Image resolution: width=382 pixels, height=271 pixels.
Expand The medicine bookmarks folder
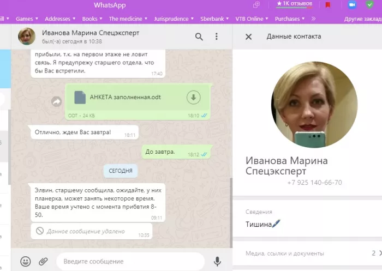128,19
